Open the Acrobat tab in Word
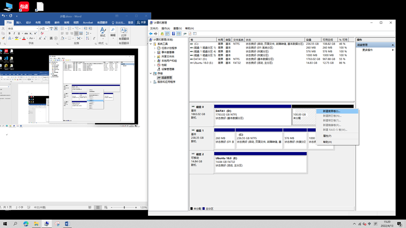The image size is (406, 228). point(88,22)
